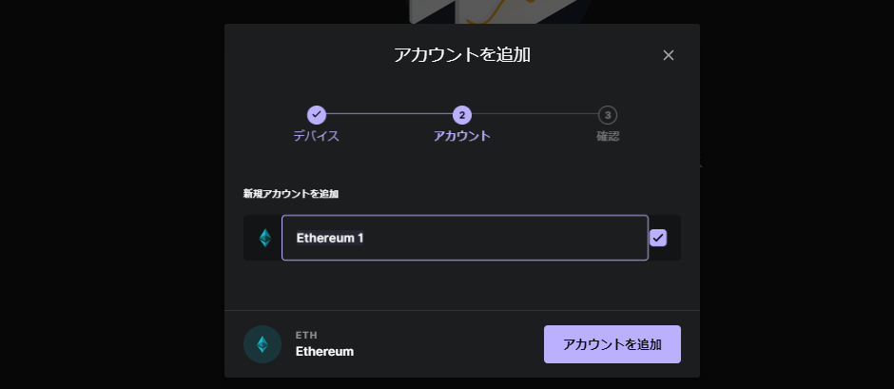This screenshot has width=894, height=389.
Task: Click the step 3 numbered circle
Action: [x=607, y=115]
